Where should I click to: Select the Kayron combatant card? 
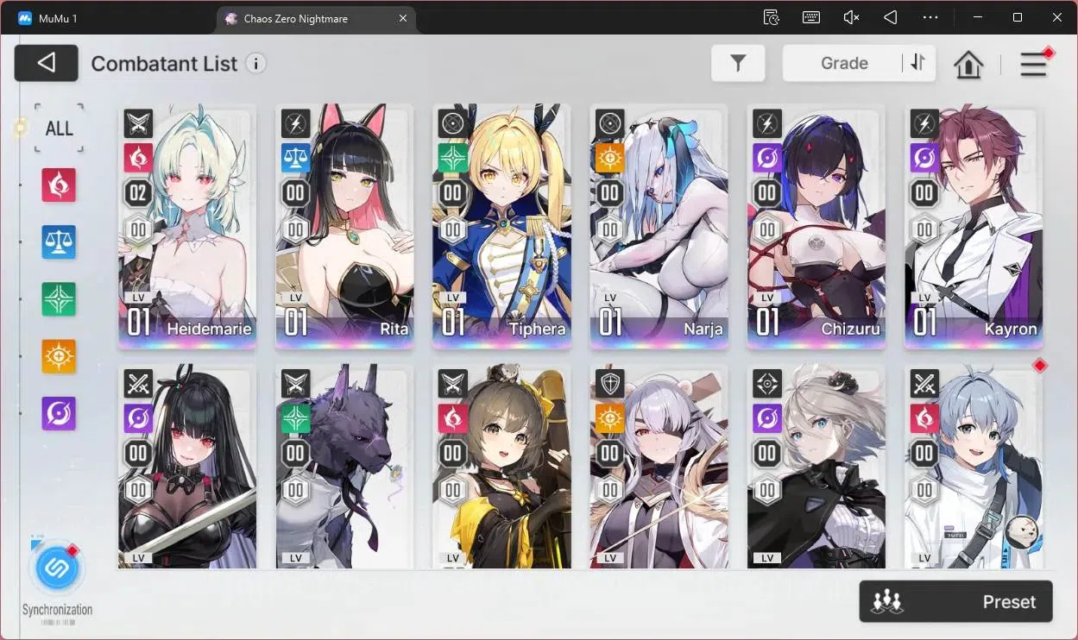974,227
